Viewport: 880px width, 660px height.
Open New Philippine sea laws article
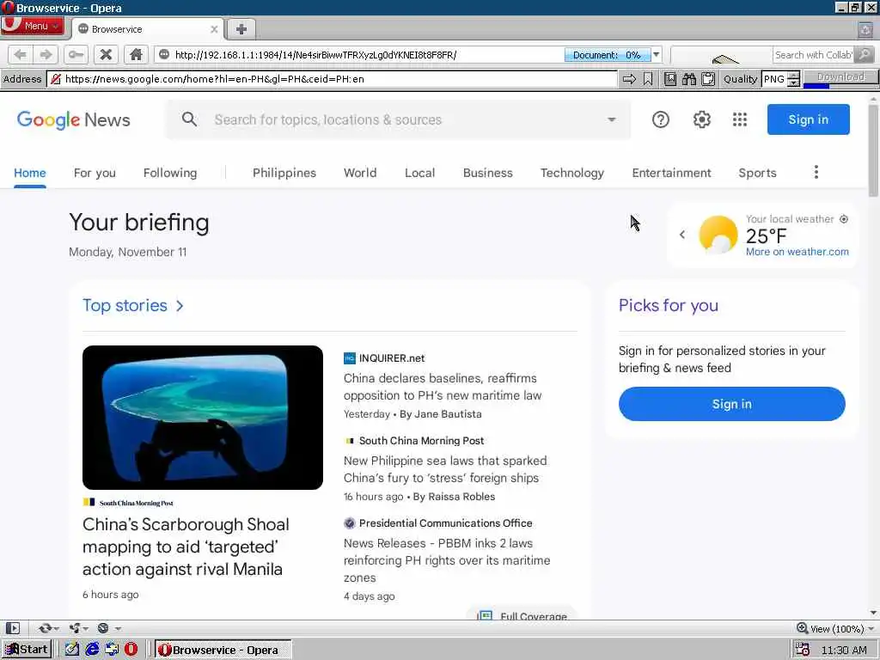pos(445,469)
